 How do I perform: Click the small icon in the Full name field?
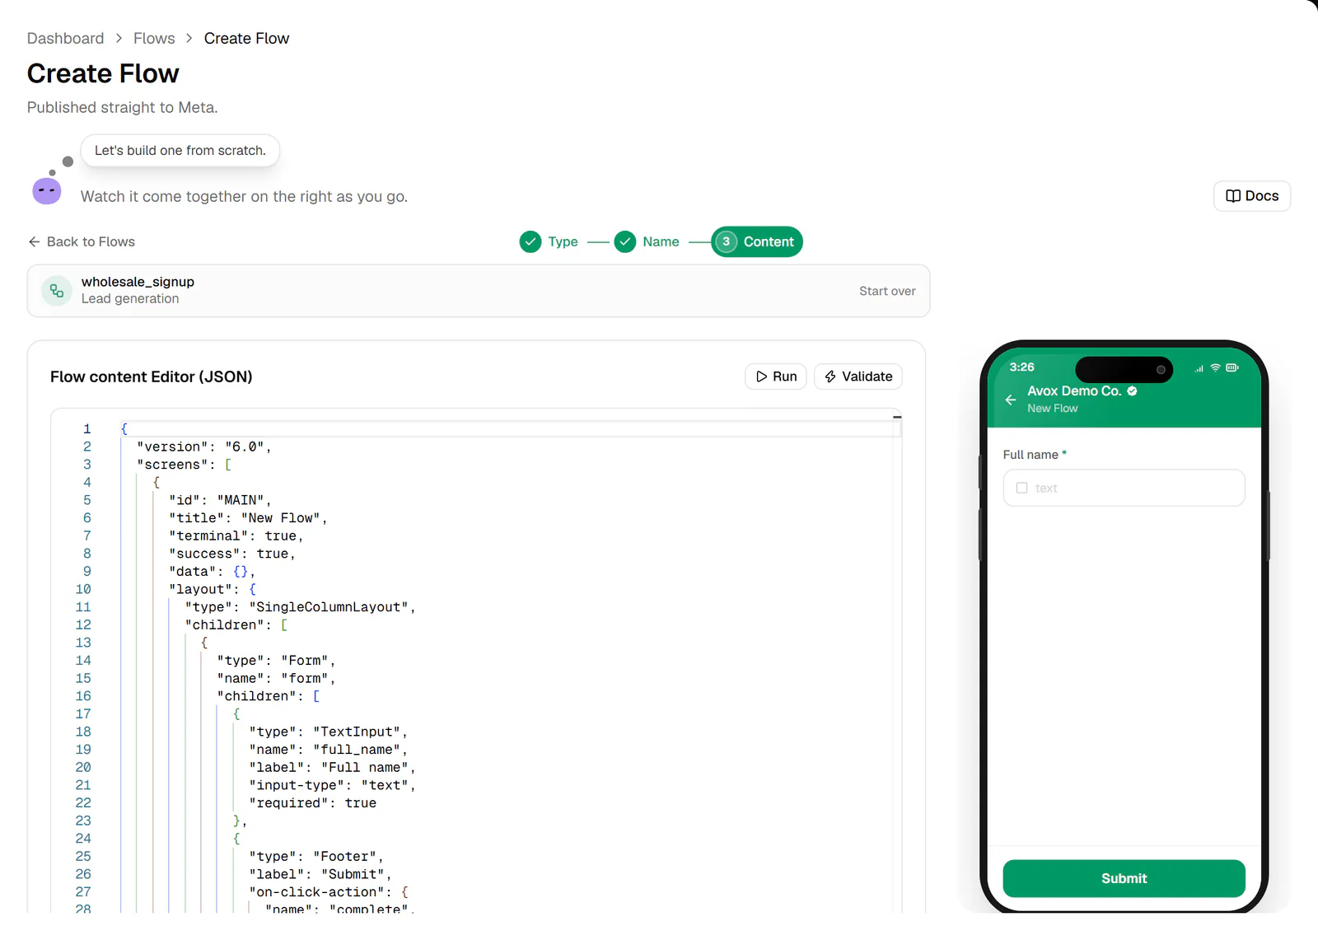click(x=1022, y=488)
